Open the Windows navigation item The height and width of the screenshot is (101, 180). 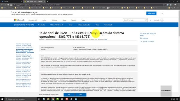pos(55,20)
